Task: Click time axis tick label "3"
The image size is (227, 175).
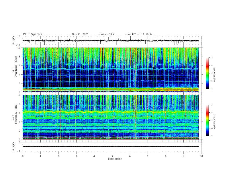Action: (x=76, y=156)
